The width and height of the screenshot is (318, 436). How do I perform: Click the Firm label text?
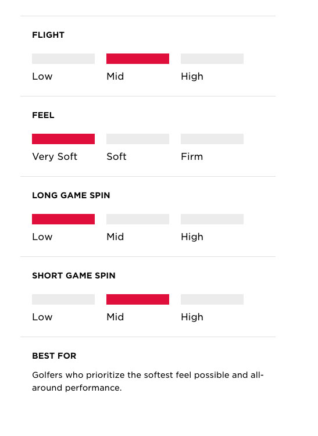tap(192, 156)
